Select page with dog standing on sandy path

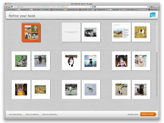[121, 89]
